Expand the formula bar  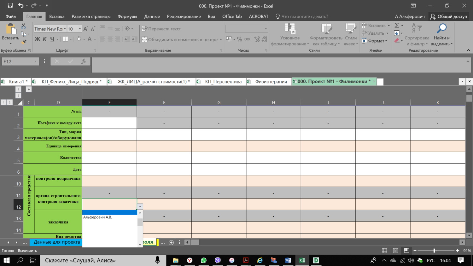tap(468, 61)
